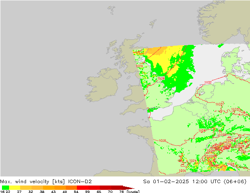This screenshot has width=250, height=193.
Task: Click the ICON-D2 model name label
Action: [80, 182]
